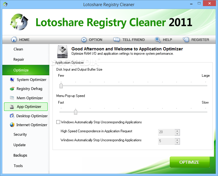
Task: Open the HOME menu label
Action: [x=24, y=40]
